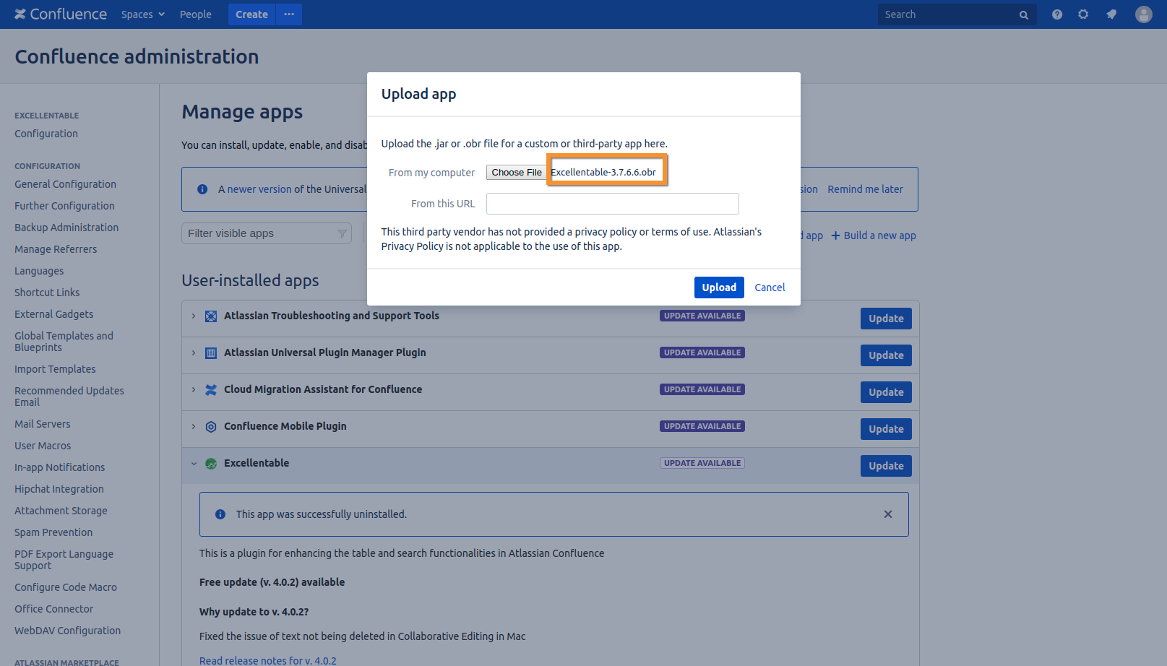Open Backup Administration
This screenshot has width=1167, height=666.
66,228
